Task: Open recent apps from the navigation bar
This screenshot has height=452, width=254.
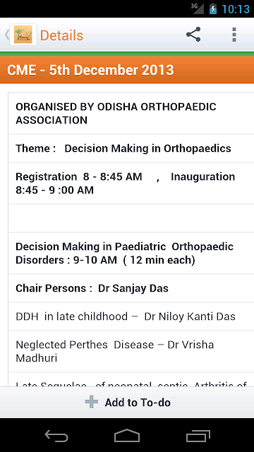Action: coord(198,436)
